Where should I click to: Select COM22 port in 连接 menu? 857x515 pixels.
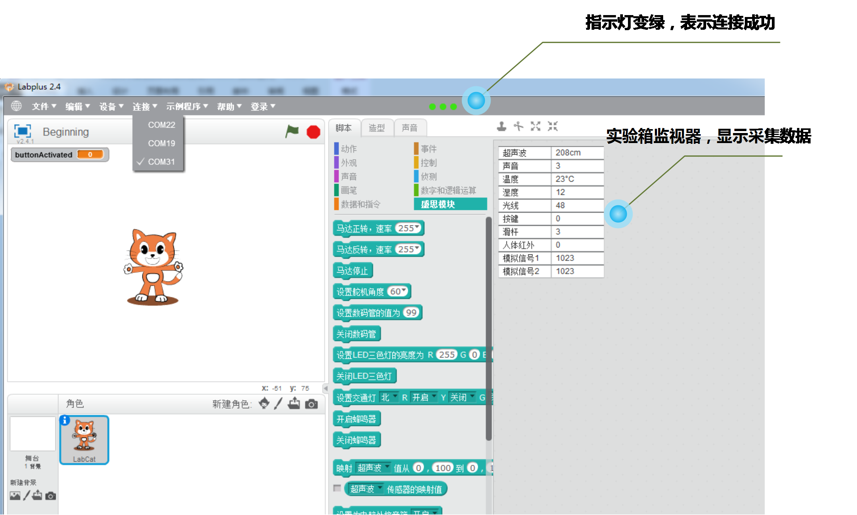click(158, 125)
